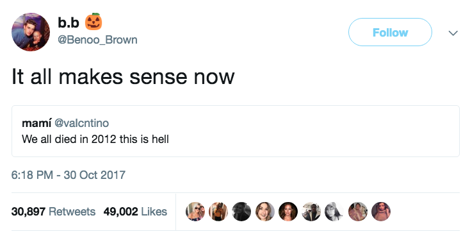Click the fourth liker avatar
Viewport: 470px width, 236px height.
click(x=264, y=212)
